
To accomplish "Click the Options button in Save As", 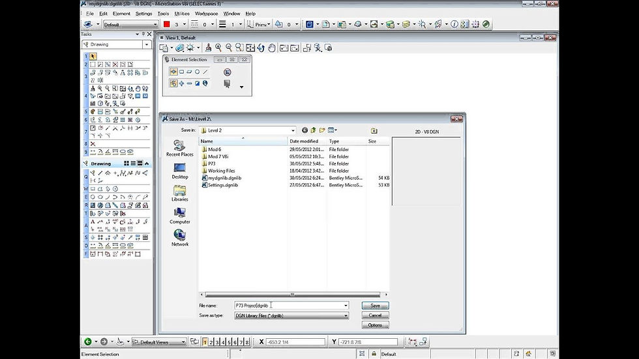I will tap(376, 325).
